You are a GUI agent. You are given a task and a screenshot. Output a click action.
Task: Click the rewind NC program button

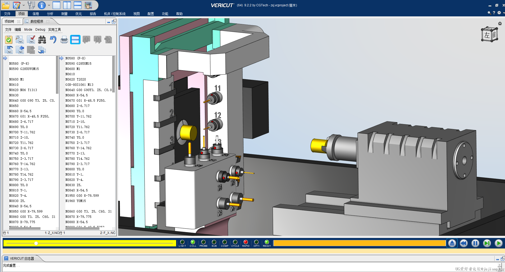464,243
